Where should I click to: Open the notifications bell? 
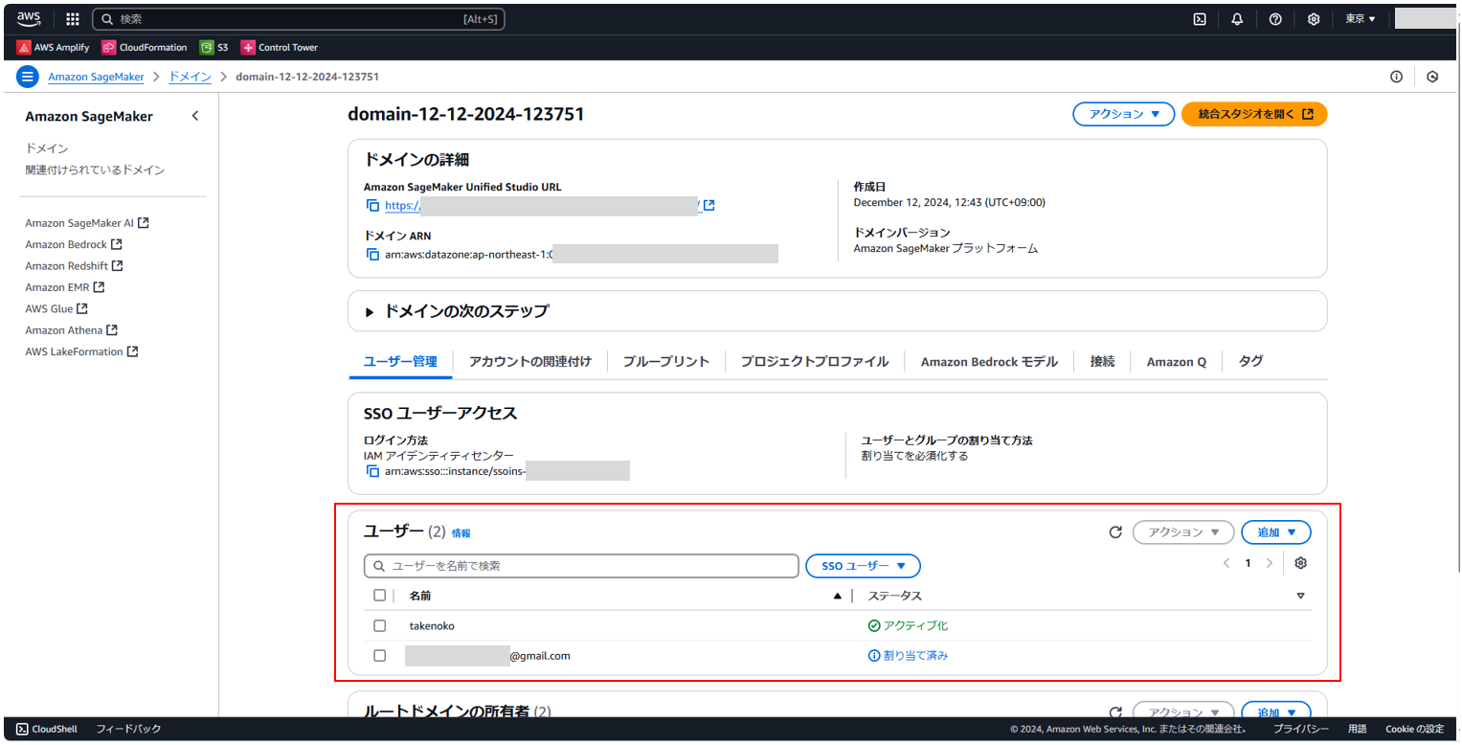pyautogui.click(x=1237, y=19)
